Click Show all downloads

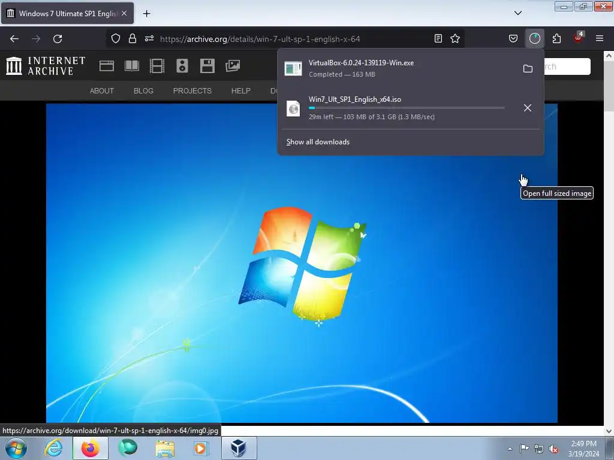[318, 142]
